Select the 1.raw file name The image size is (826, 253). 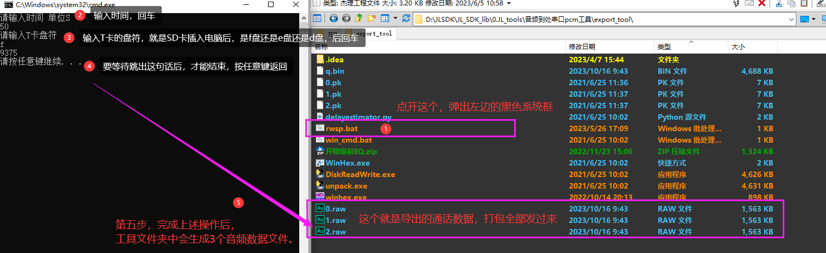click(x=336, y=220)
